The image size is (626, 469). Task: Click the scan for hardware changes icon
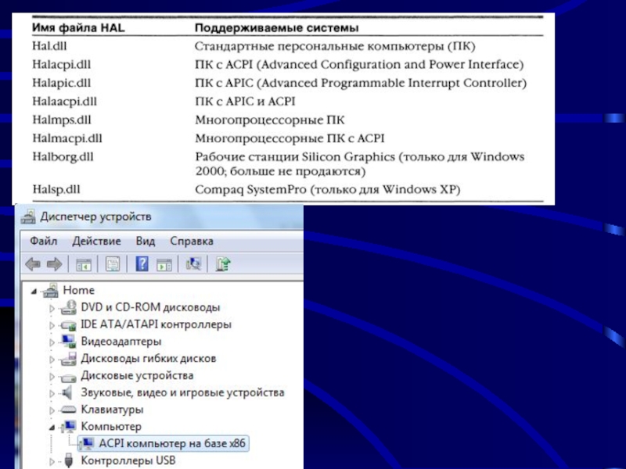pos(193,264)
